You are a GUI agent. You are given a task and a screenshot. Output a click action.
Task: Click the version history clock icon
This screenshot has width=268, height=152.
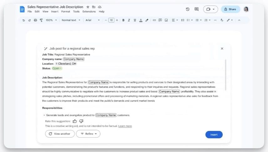tap(188, 9)
